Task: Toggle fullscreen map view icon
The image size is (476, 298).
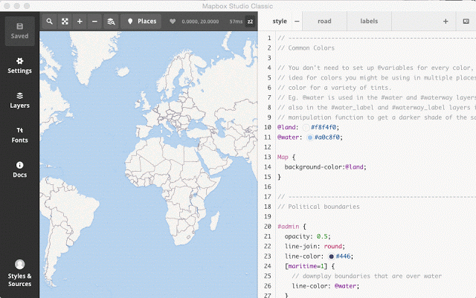Action: pos(65,22)
